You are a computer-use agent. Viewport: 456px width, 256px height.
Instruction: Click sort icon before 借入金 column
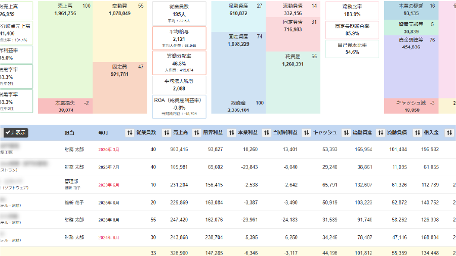coord(417,133)
